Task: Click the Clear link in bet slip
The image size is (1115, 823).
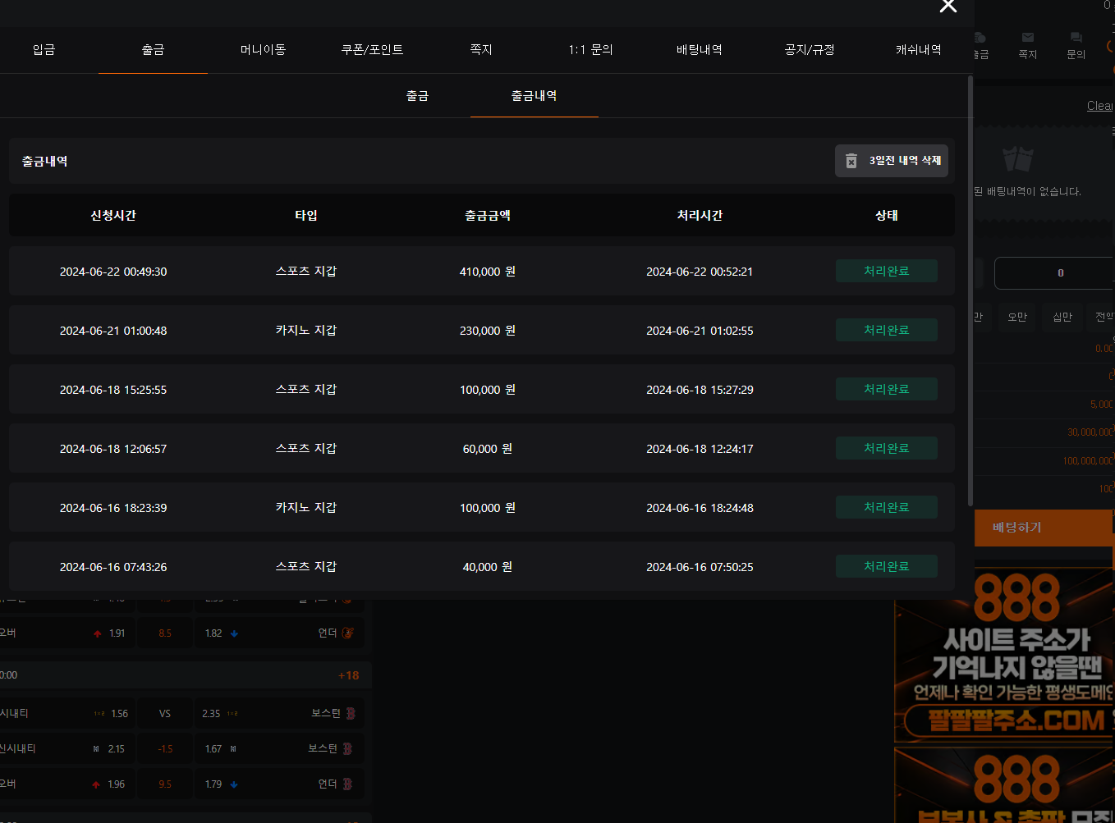Action: (1099, 106)
